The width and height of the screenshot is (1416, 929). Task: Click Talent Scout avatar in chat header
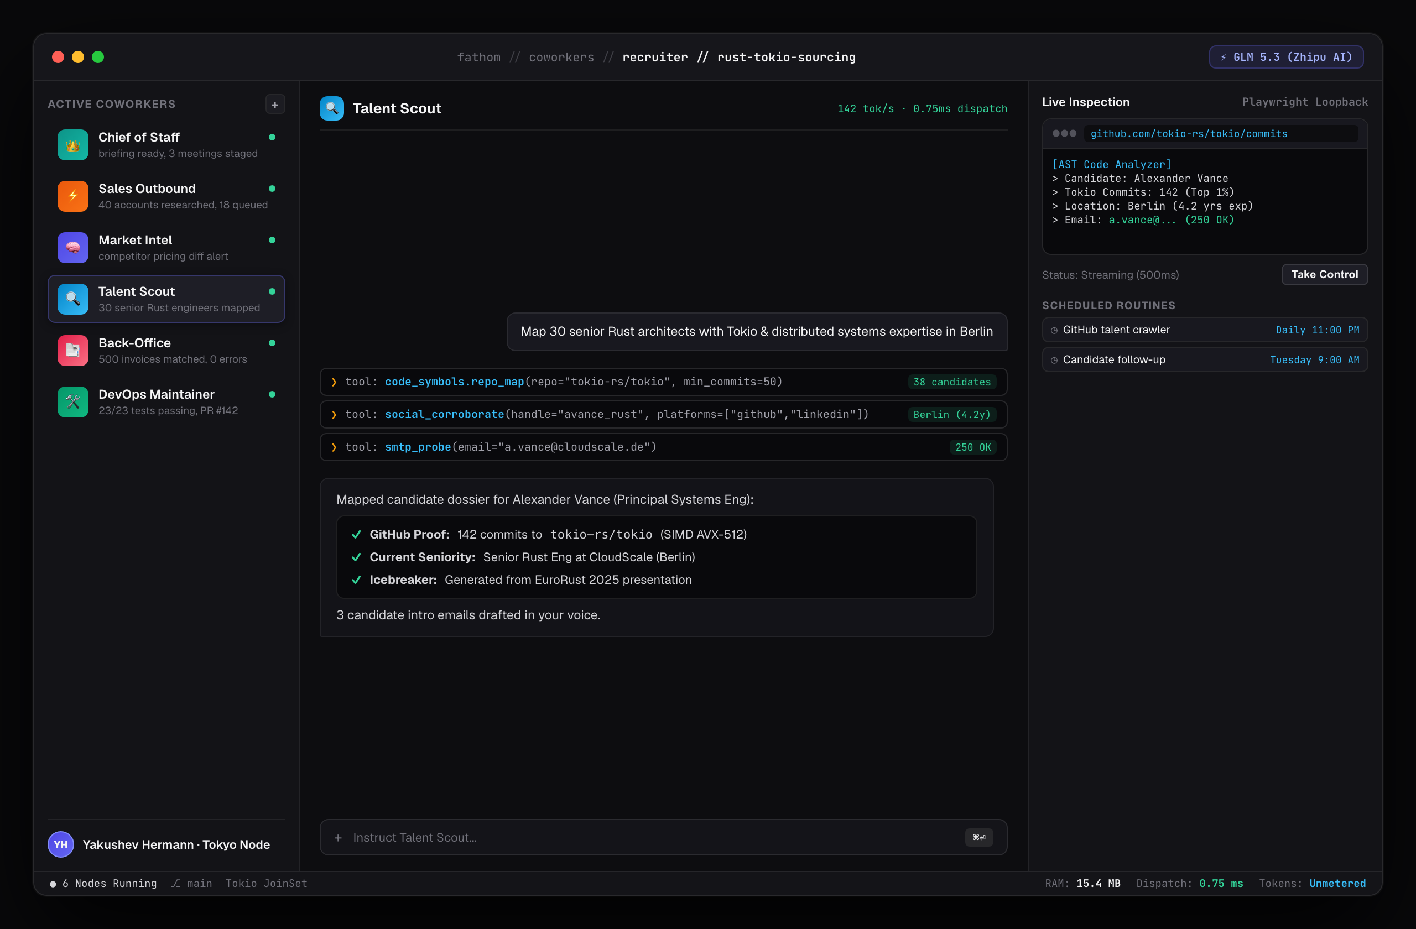(331, 108)
